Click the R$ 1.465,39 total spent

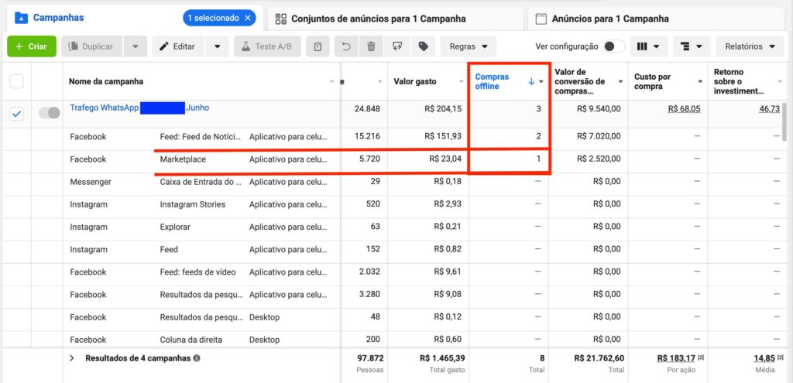point(442,358)
